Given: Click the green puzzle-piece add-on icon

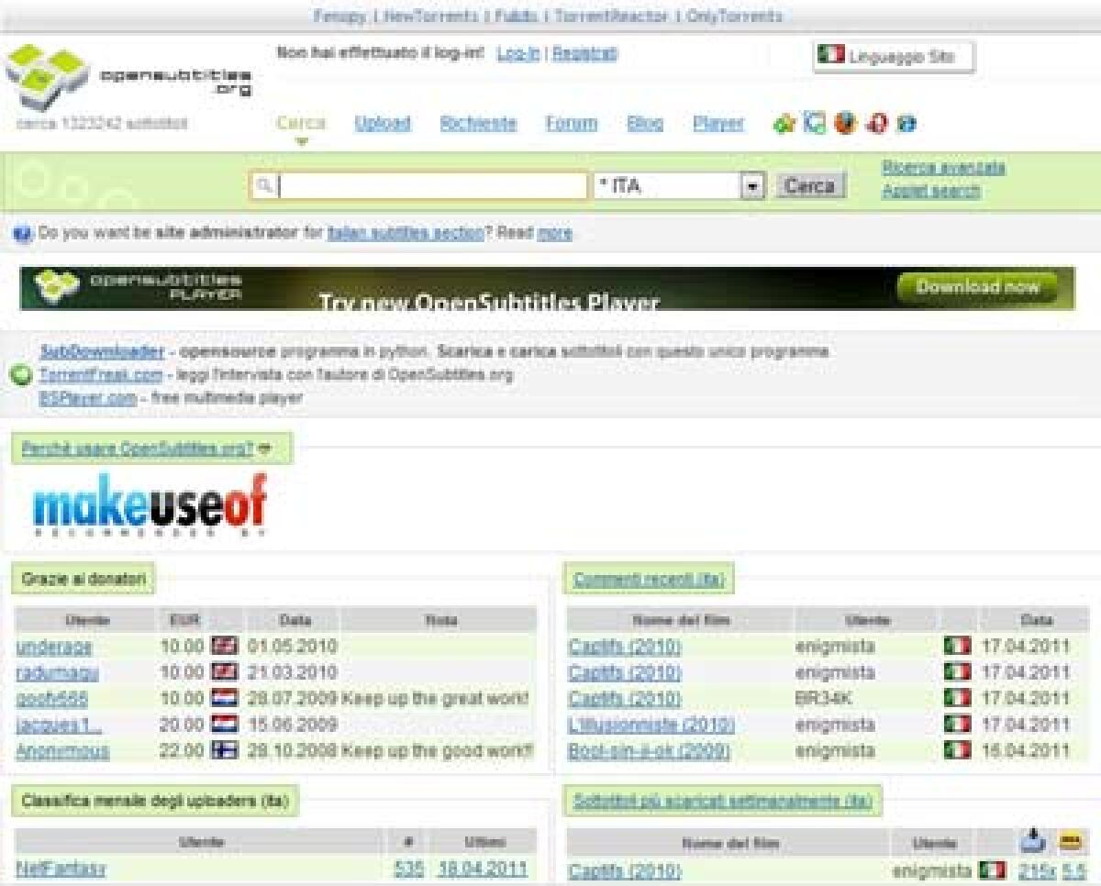Looking at the screenshot, I should [x=784, y=124].
